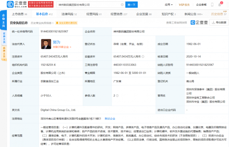Click the search box with company name

point(91,5)
